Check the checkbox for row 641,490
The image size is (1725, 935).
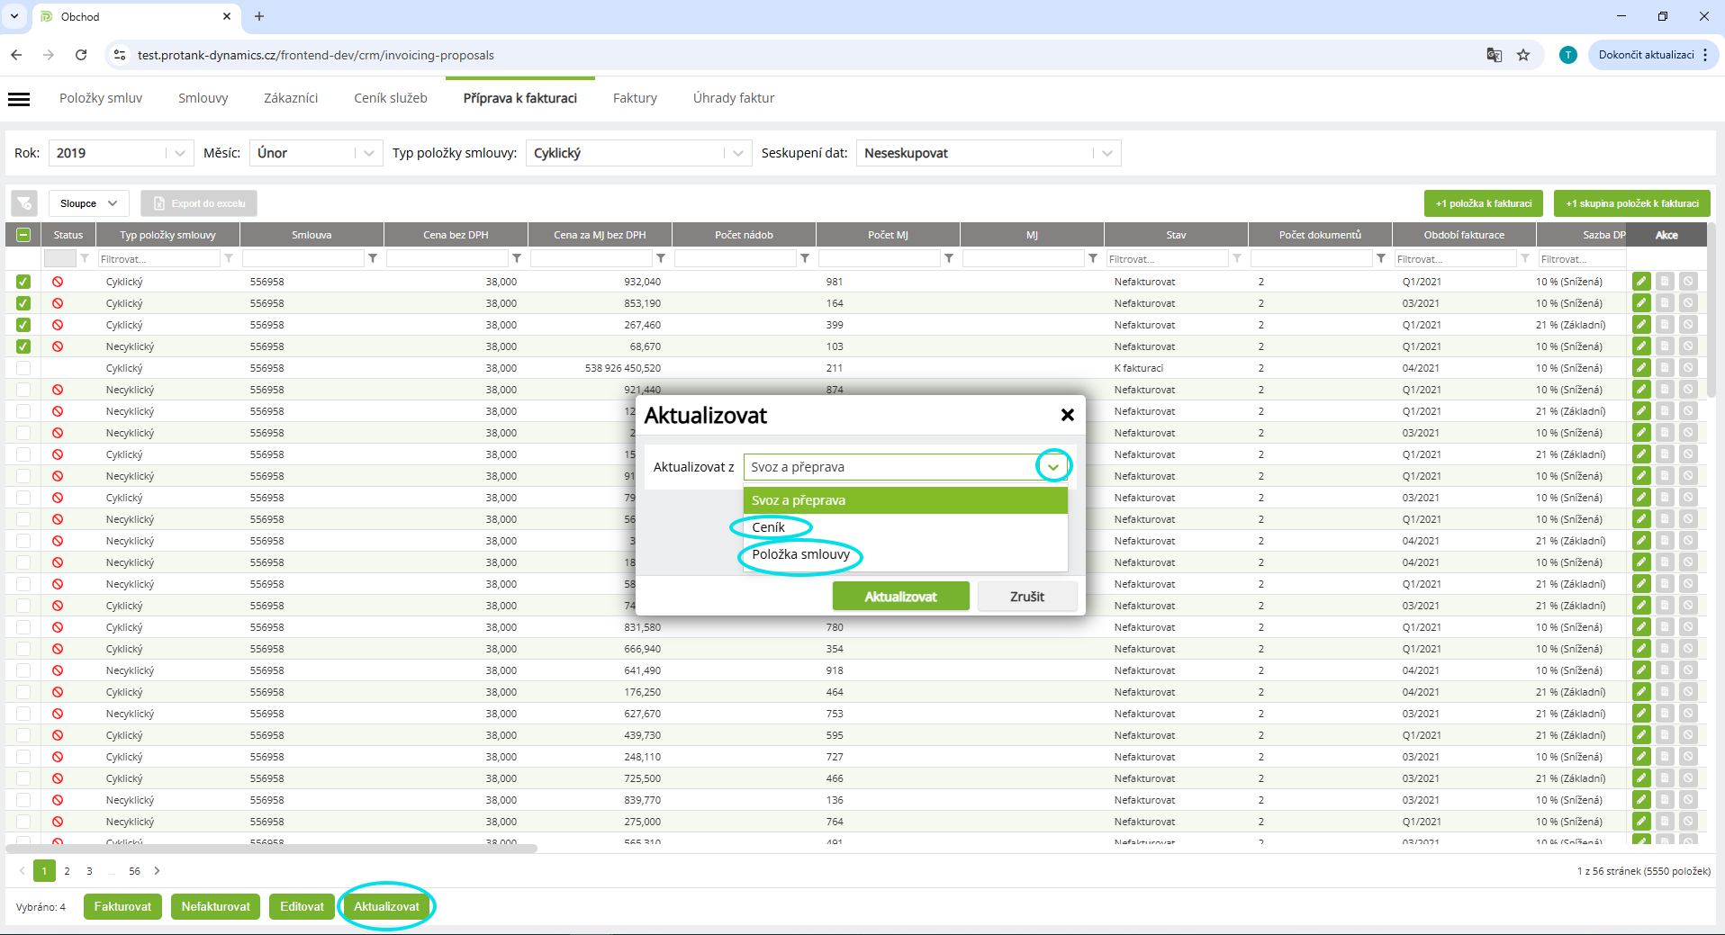tap(23, 670)
